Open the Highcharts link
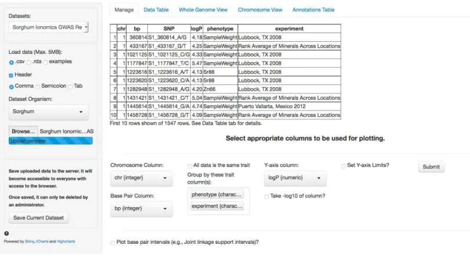 [x=66, y=241]
